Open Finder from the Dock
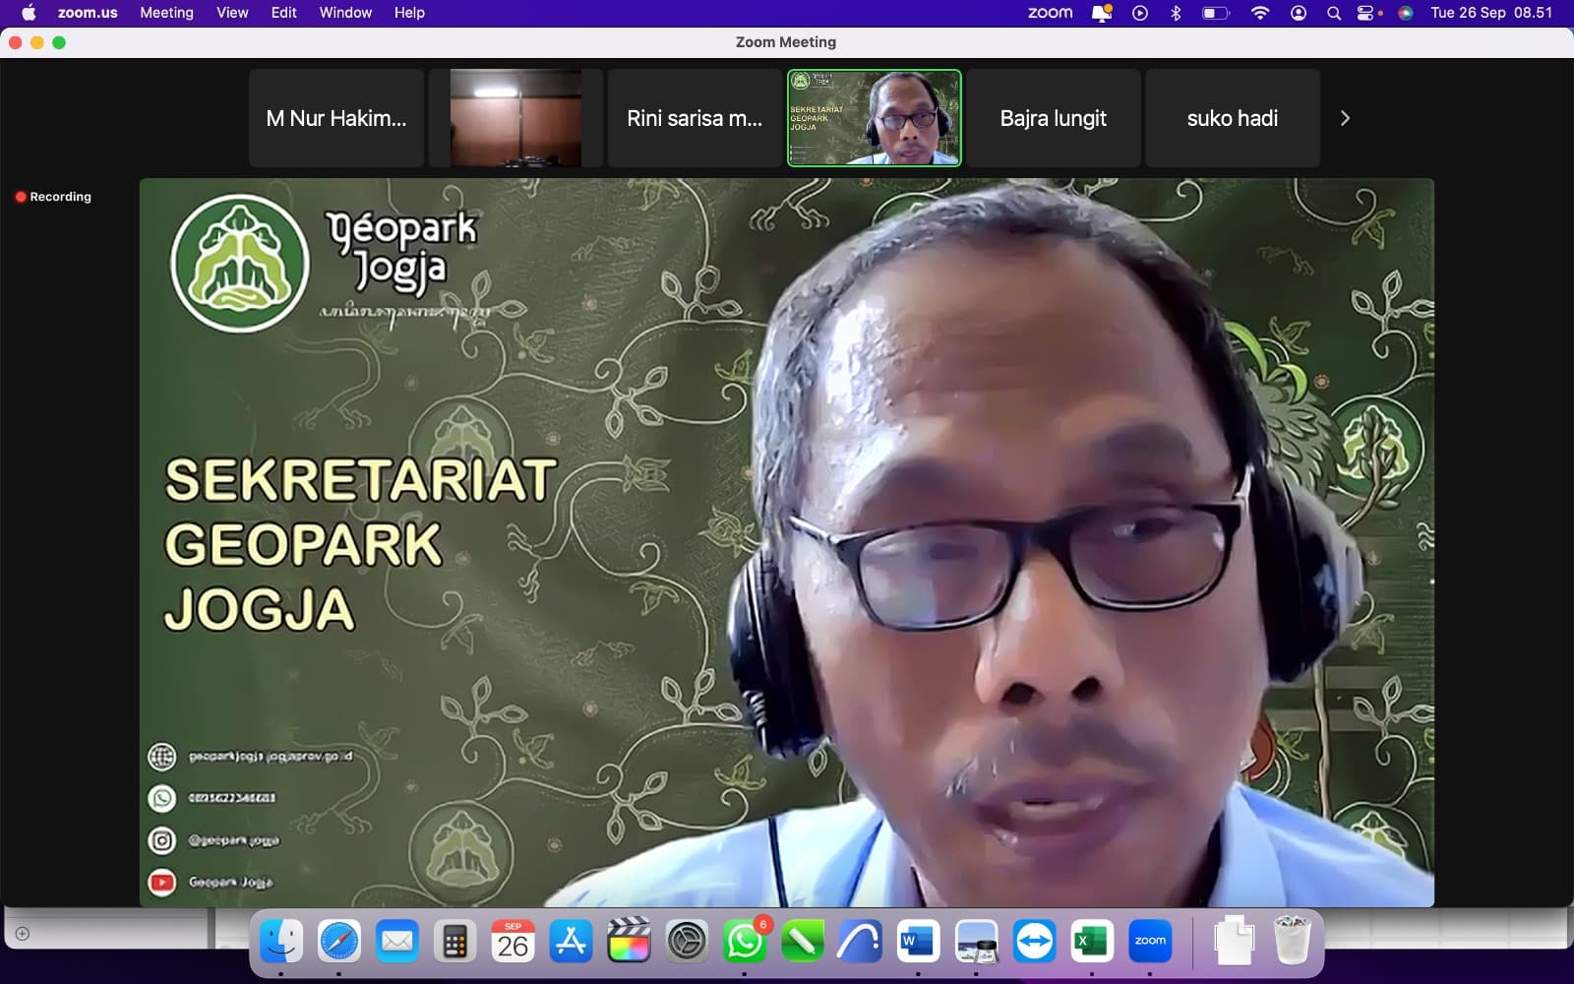Screen dimensions: 1574x984 (281, 942)
